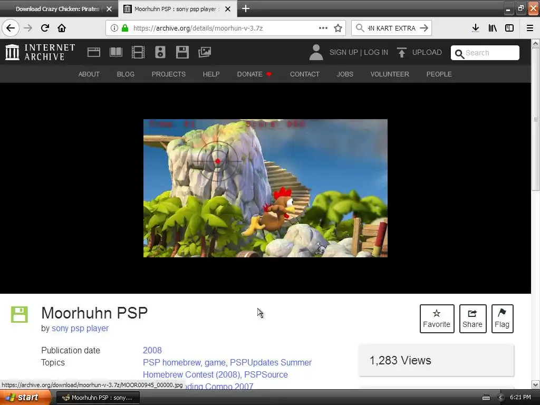The image size is (540, 405).
Task: Click the SIGN UP link
Action: coord(344,52)
